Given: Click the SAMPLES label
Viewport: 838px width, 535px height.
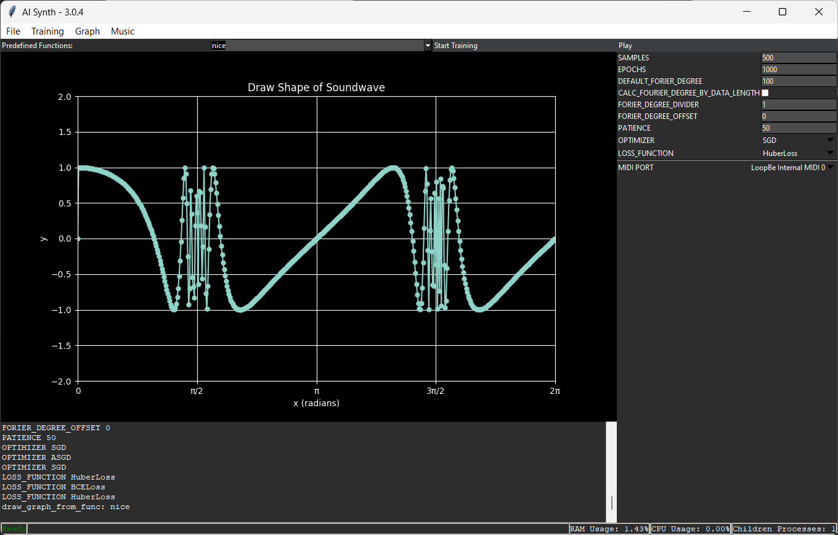Looking at the screenshot, I should 633,57.
